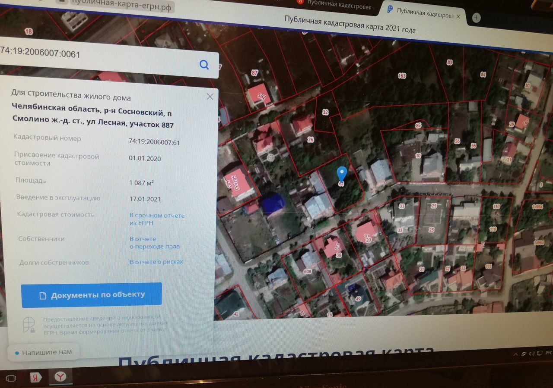This screenshot has width=553, height=388.
Task: Open Task View on the taskbar
Action: [x=11, y=378]
